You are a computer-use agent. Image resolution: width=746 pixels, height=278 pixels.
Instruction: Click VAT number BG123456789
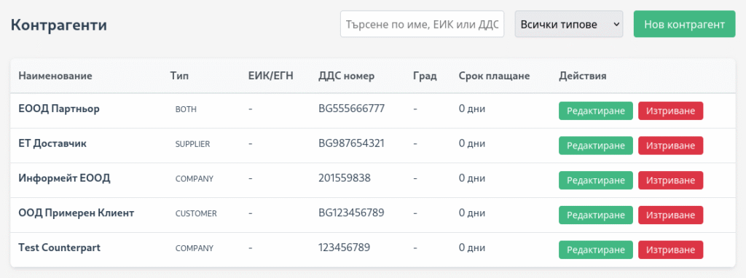pos(351,213)
